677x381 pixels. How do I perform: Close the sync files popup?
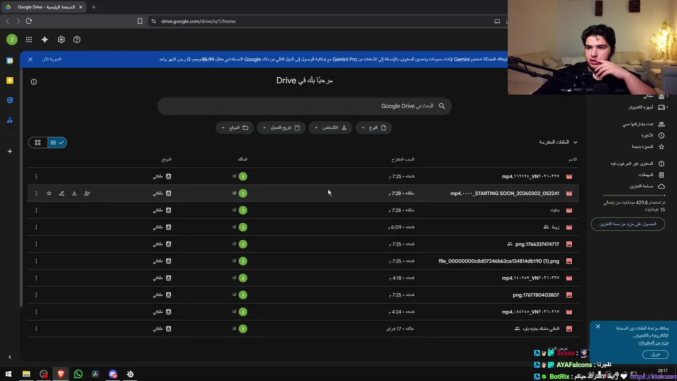point(598,326)
